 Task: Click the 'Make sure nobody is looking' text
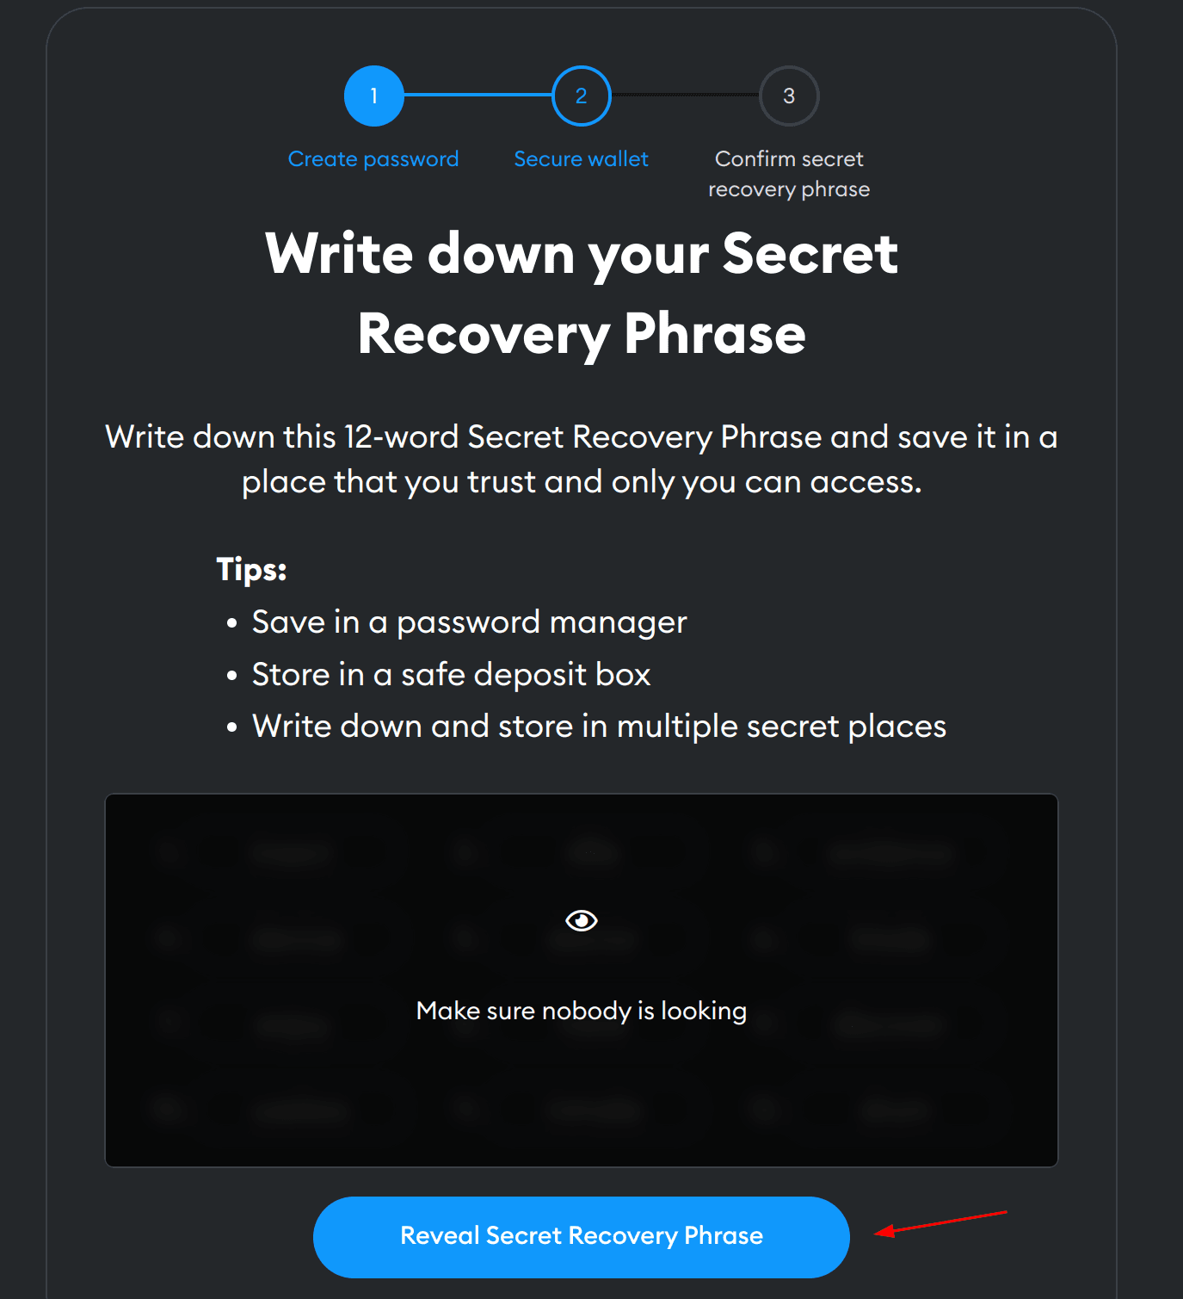pyautogui.click(x=582, y=1011)
